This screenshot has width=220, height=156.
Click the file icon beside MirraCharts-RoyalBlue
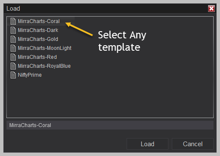[x=13, y=66]
